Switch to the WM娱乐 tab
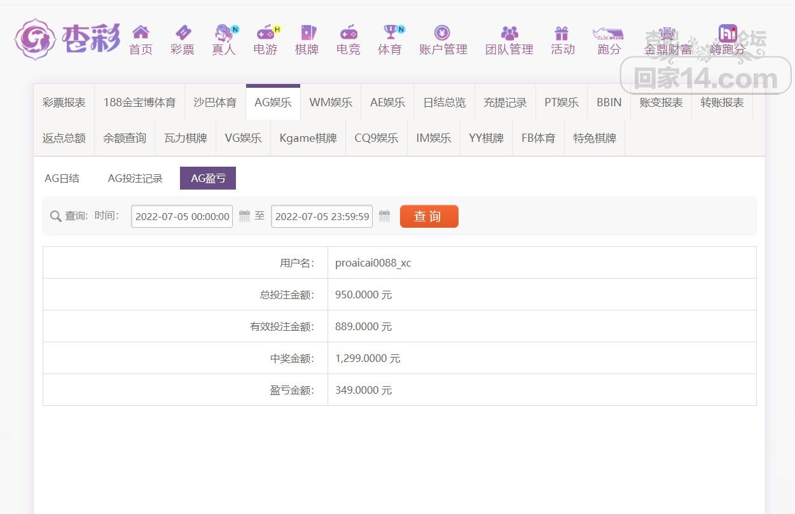 pos(331,102)
